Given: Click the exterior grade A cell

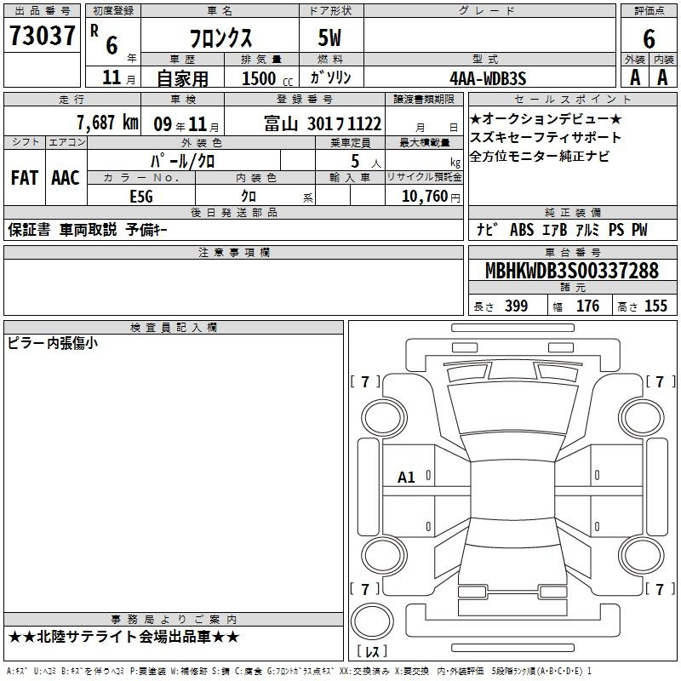Looking at the screenshot, I should pyautogui.click(x=634, y=77).
